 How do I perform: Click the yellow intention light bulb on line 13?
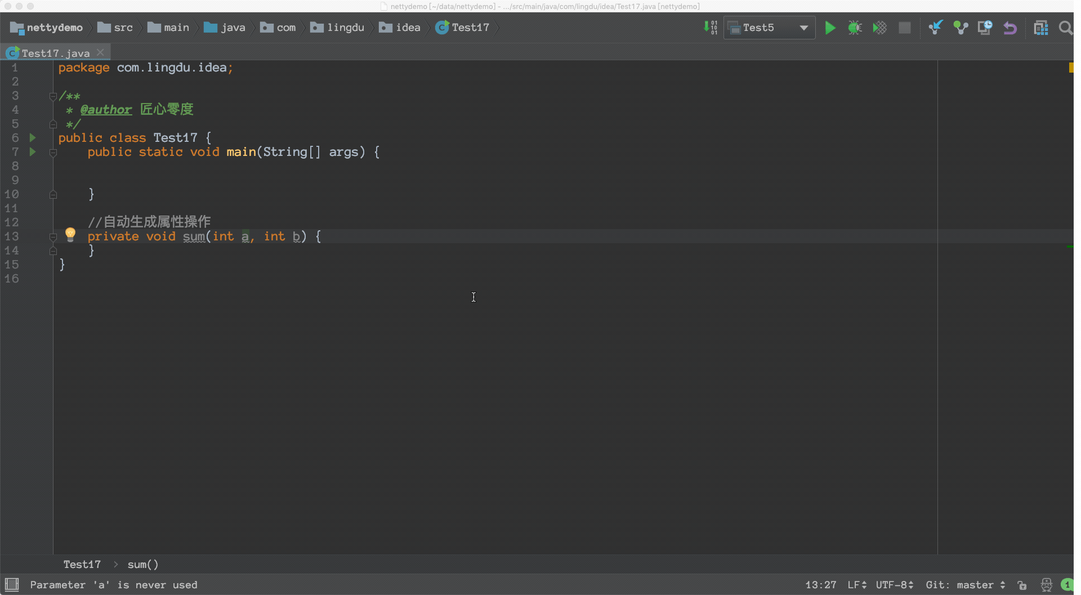[x=70, y=234]
